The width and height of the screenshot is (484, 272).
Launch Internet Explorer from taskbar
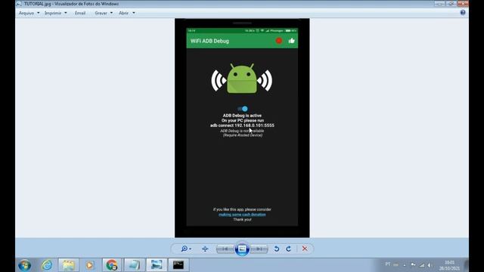[47, 265]
